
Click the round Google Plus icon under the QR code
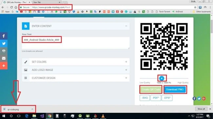pos(203,98)
